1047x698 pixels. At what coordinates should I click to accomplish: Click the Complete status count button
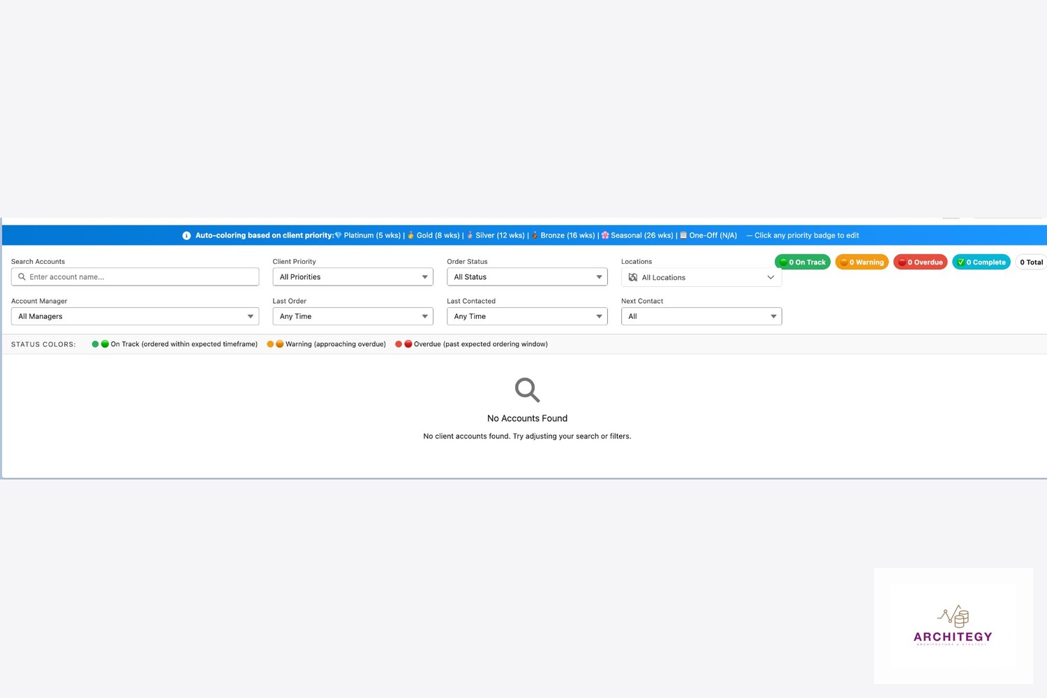click(981, 262)
